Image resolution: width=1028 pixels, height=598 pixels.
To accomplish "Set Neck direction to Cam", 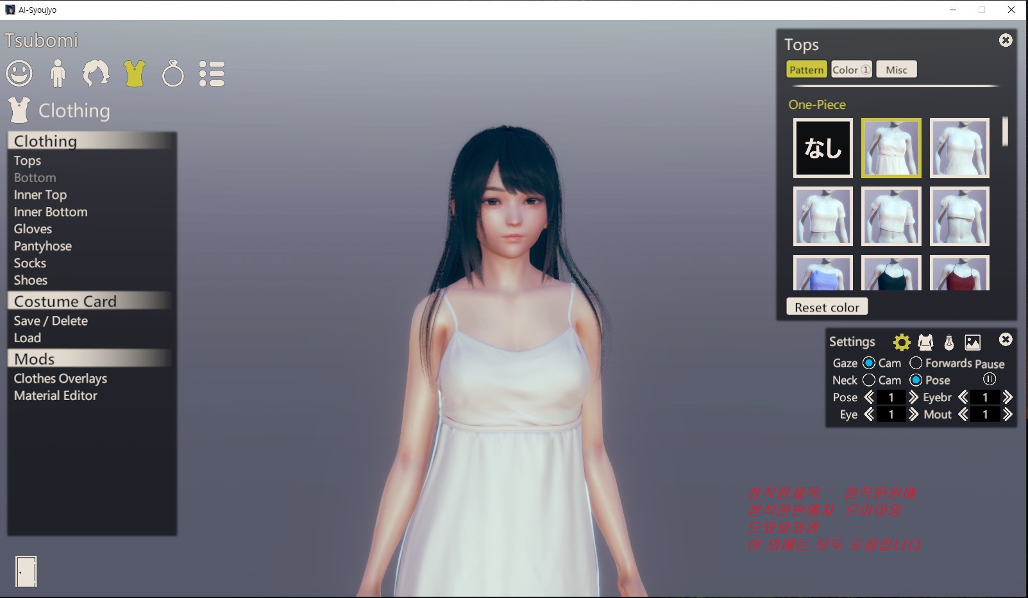I will (x=869, y=380).
